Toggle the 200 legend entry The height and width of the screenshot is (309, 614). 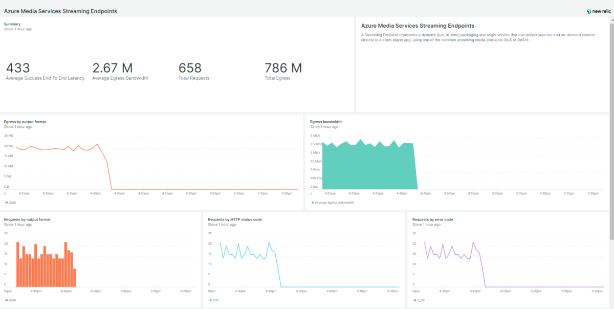(213, 300)
